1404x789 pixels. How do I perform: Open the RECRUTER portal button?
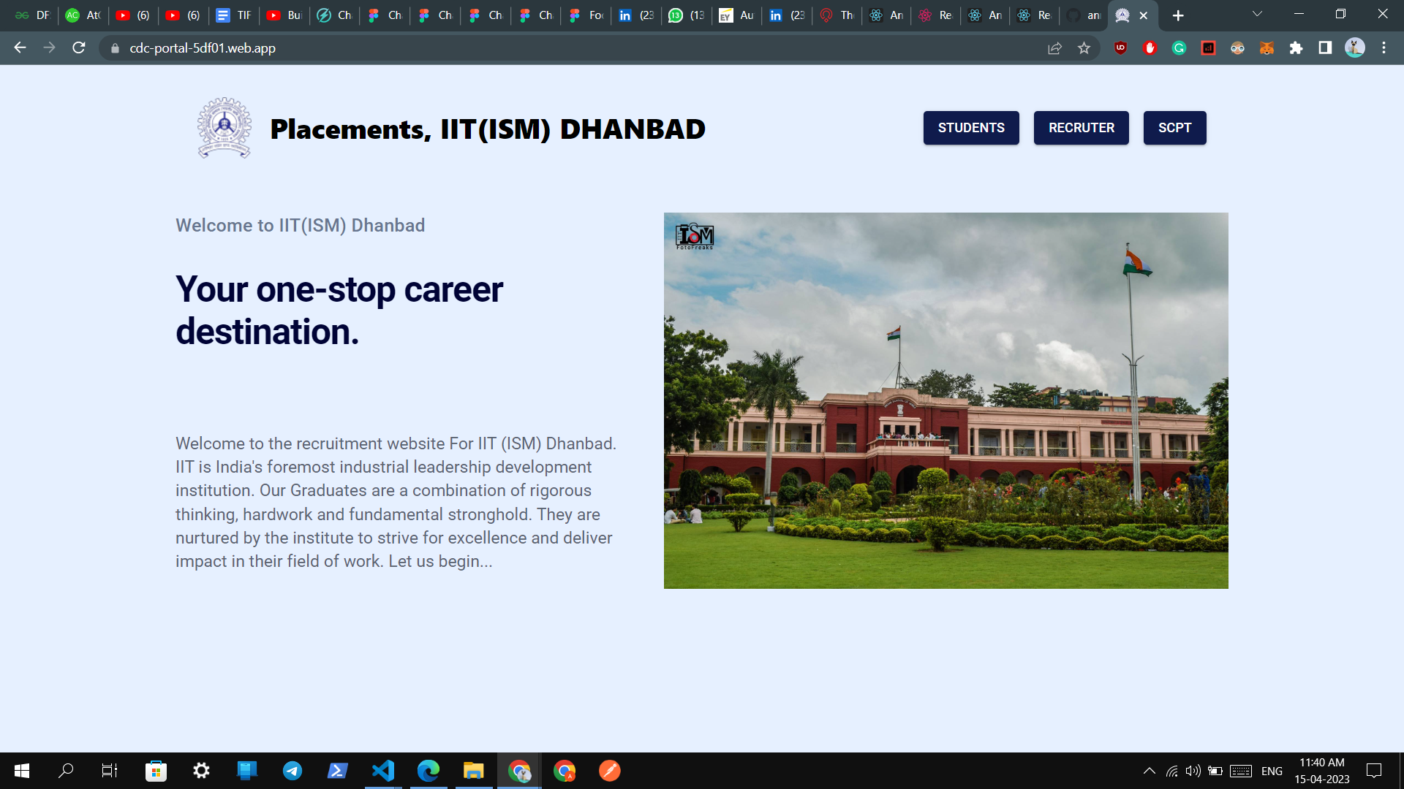(1081, 128)
